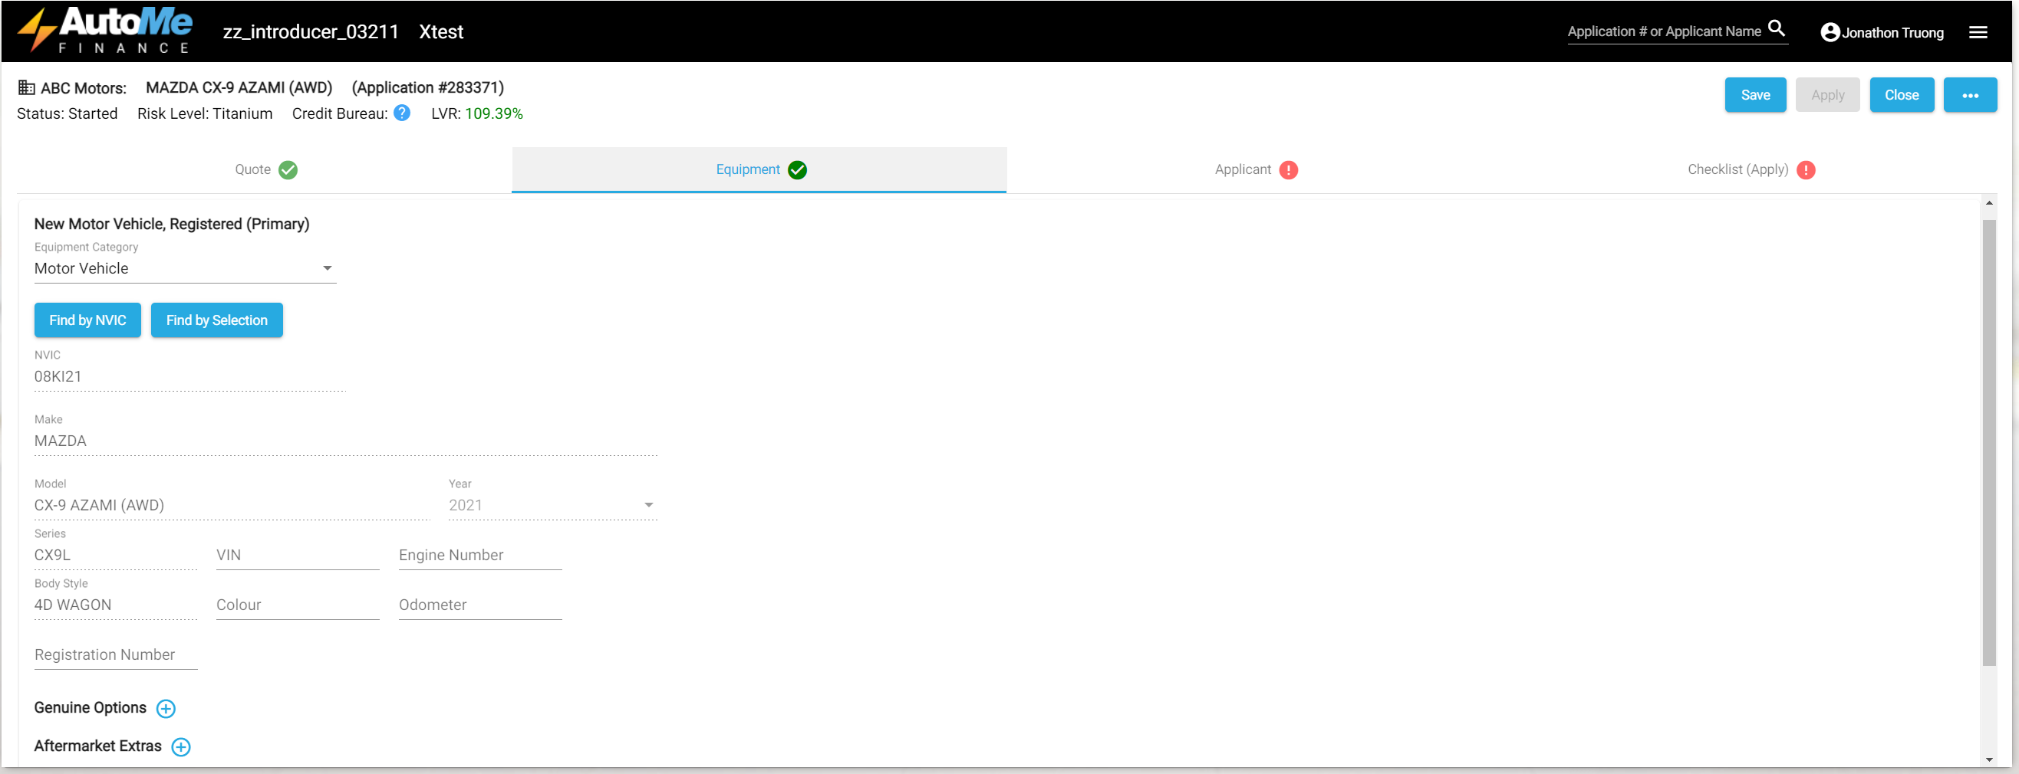2019x774 pixels.
Task: Click the user account avatar icon
Action: 1830,32
